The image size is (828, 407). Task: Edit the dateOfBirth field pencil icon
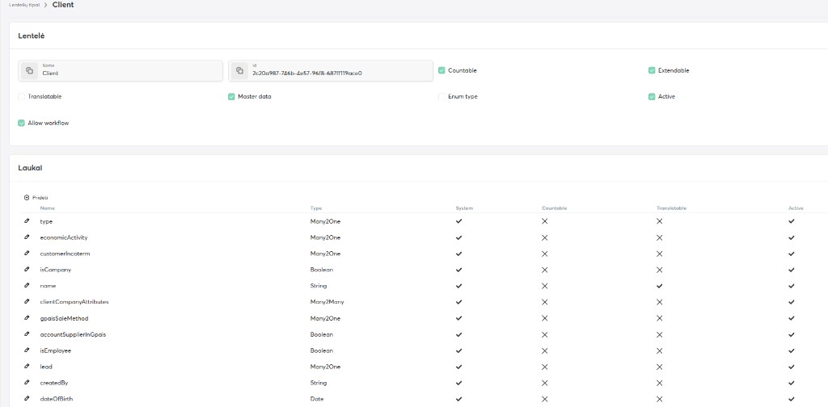point(27,399)
